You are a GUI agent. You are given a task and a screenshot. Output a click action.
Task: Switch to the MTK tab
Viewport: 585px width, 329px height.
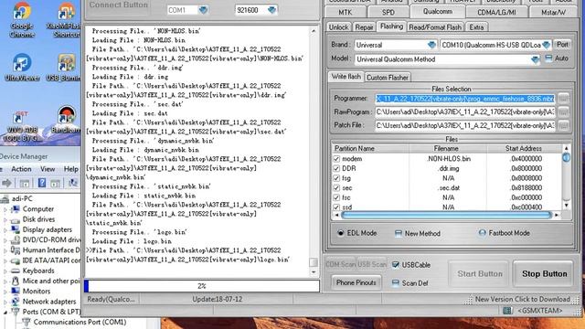pos(346,12)
